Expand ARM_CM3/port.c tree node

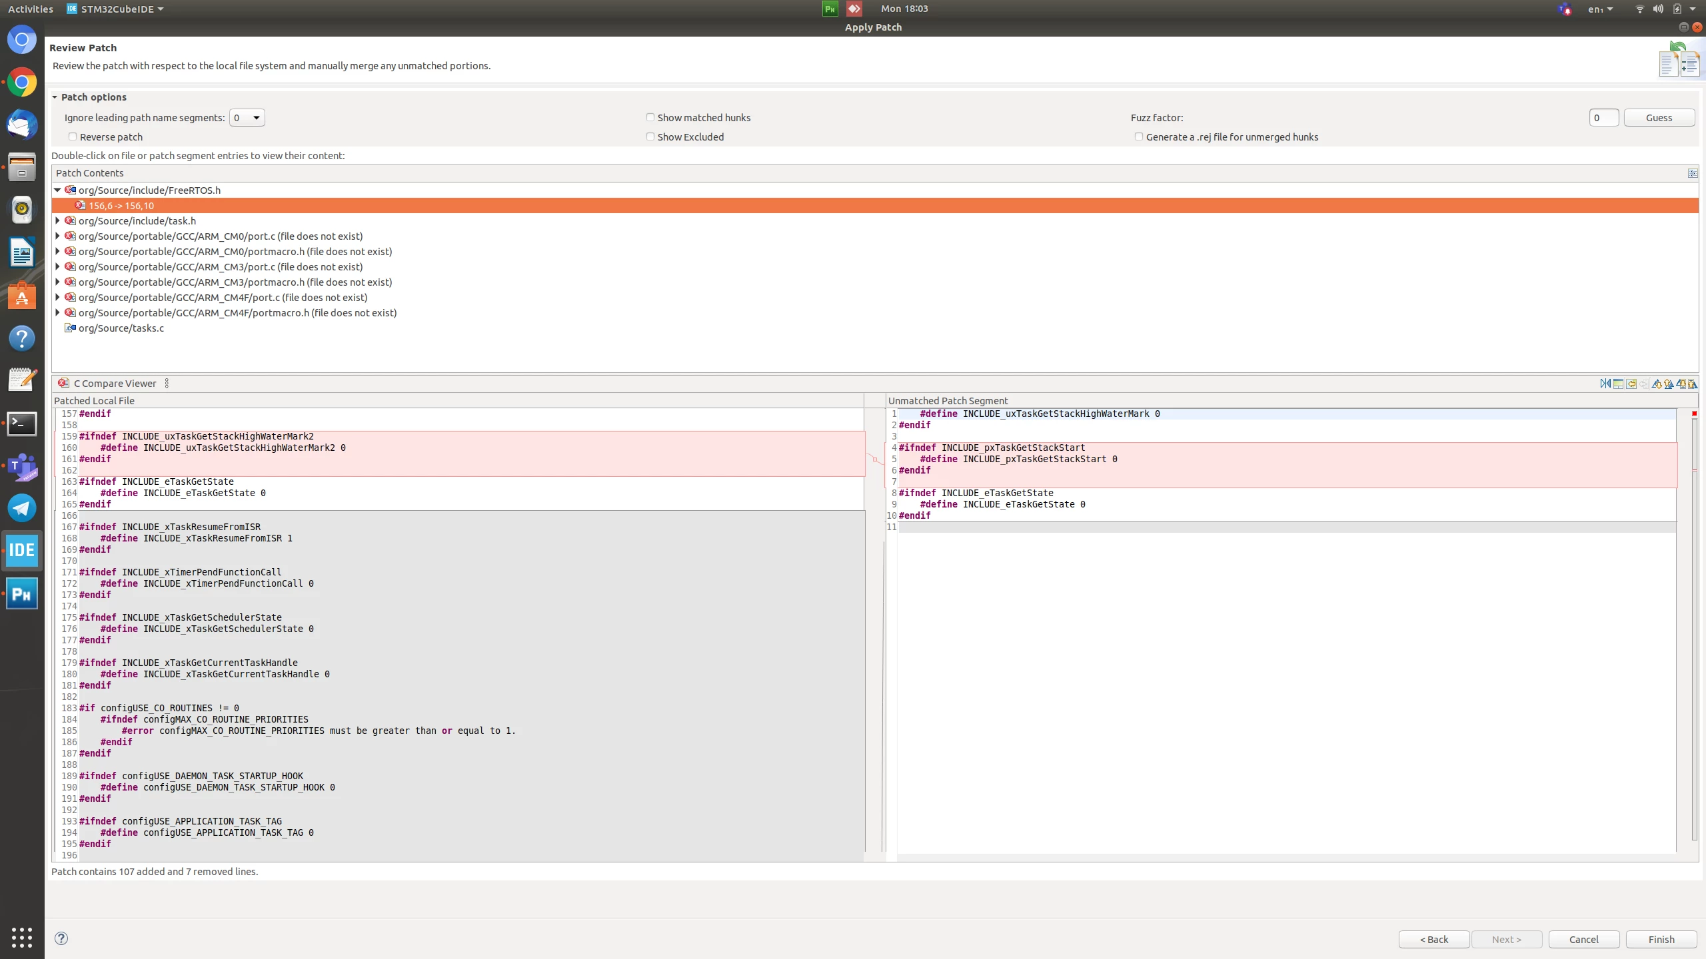(x=58, y=266)
